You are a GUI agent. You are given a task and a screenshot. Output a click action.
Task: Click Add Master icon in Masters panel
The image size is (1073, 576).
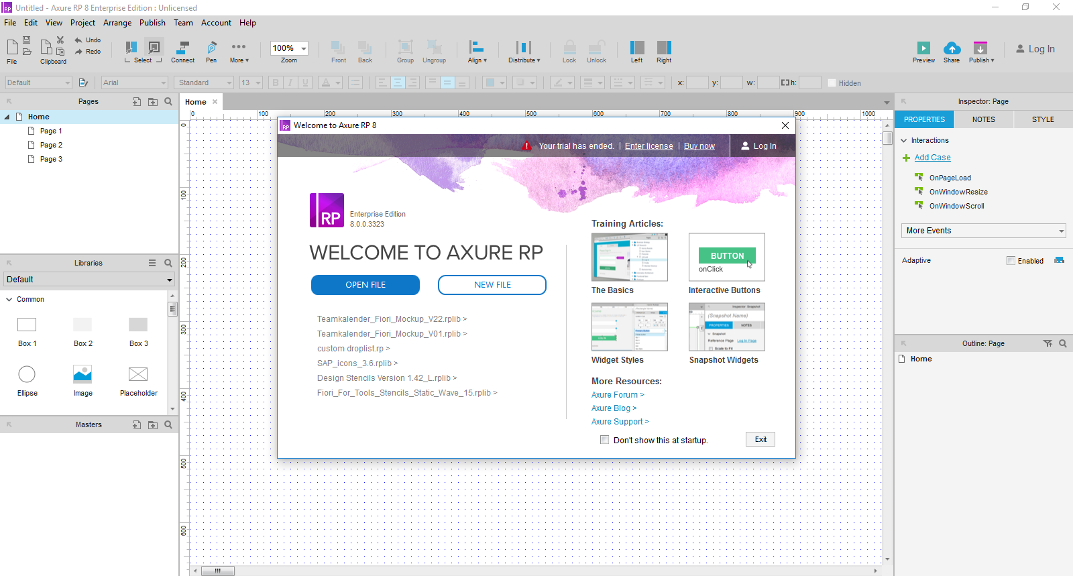point(137,424)
